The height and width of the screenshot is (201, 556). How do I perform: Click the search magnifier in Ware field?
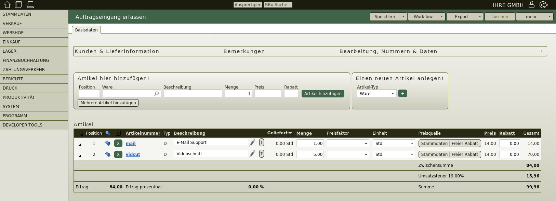[157, 94]
